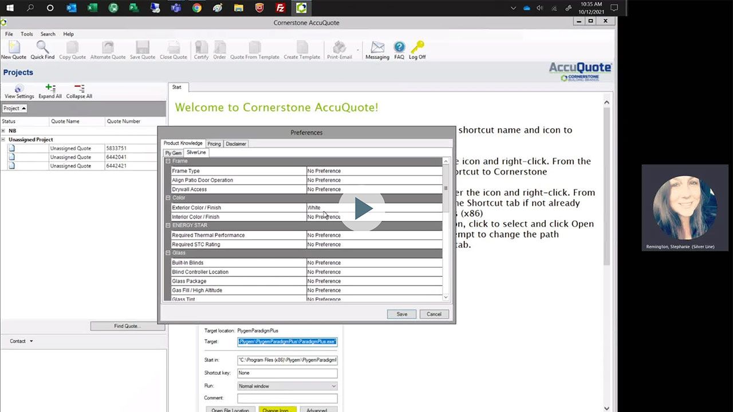
Task: Collapse the Glass section in Preferences
Action: point(168,253)
